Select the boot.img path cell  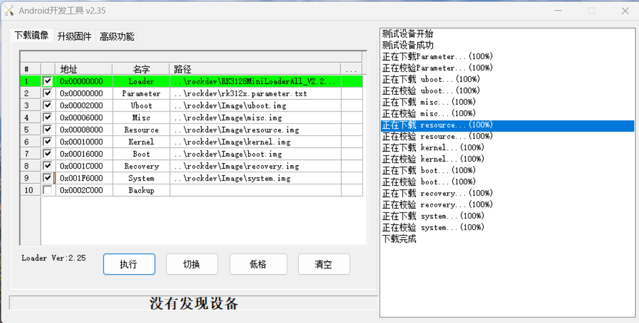(x=255, y=154)
